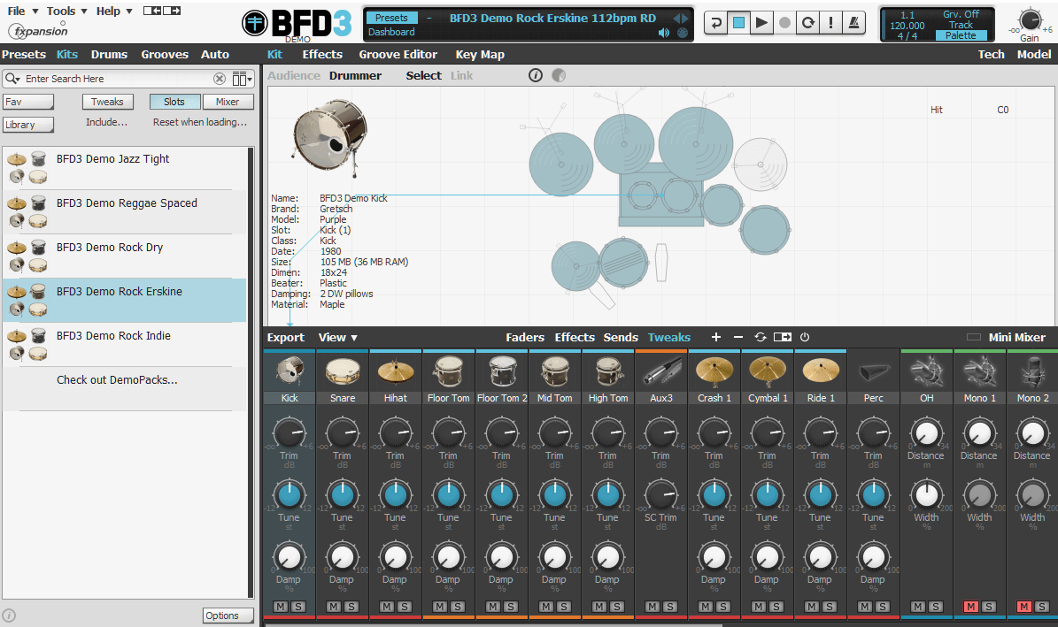The image size is (1058, 627).
Task: Open the Tools menu
Action: coord(66,11)
